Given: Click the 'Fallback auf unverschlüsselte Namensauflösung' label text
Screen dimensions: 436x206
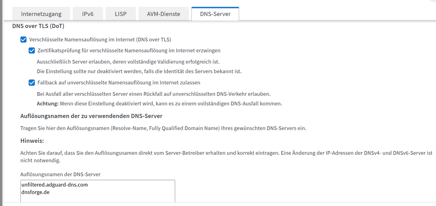Looking at the screenshot, I should [x=119, y=83].
